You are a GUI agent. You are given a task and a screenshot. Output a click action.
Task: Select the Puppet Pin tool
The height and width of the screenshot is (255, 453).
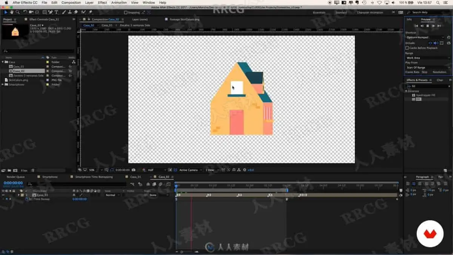91,12
